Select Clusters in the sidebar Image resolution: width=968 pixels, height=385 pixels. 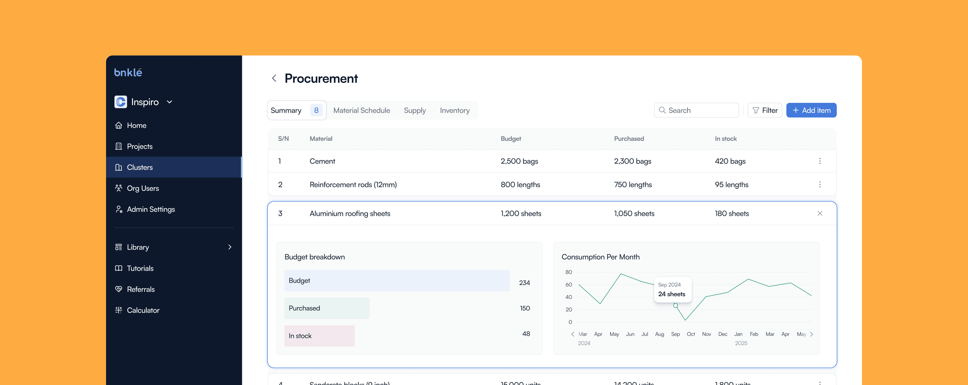pyautogui.click(x=174, y=167)
